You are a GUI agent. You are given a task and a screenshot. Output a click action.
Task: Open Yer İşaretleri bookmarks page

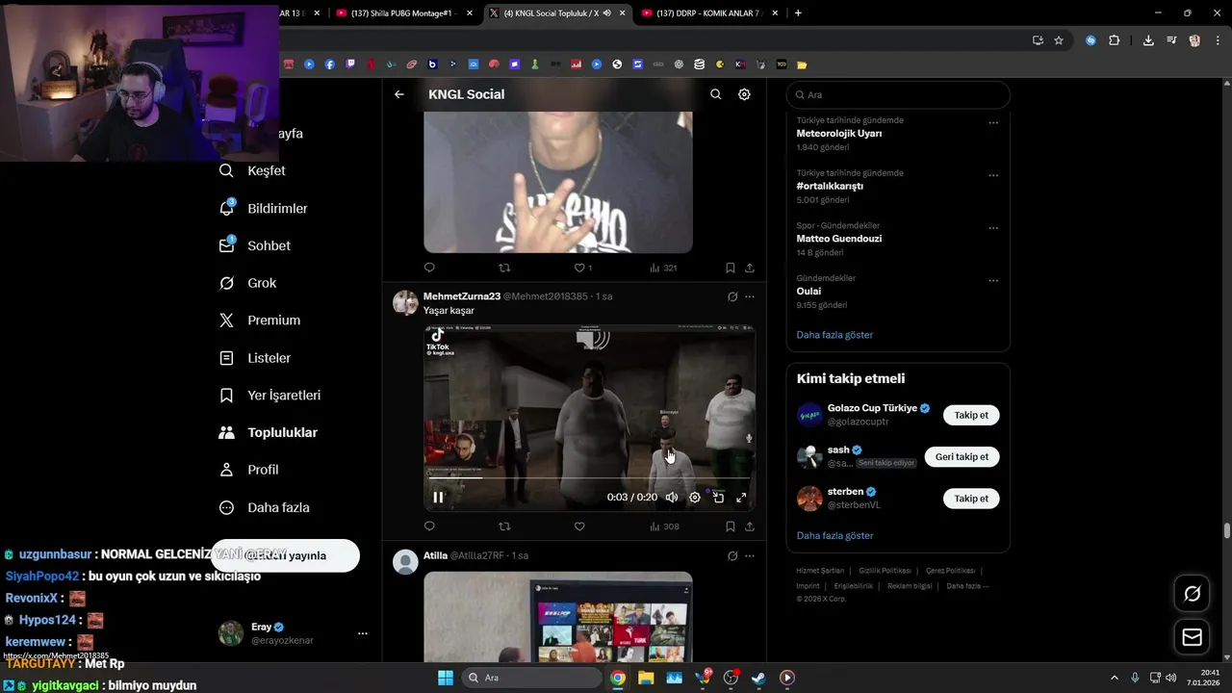point(270,396)
